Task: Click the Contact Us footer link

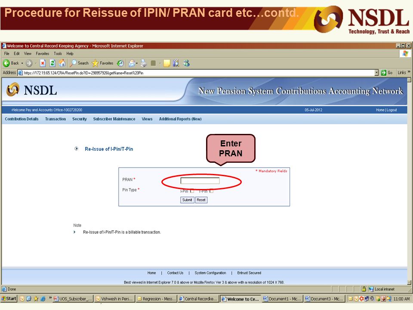Action: click(175, 273)
